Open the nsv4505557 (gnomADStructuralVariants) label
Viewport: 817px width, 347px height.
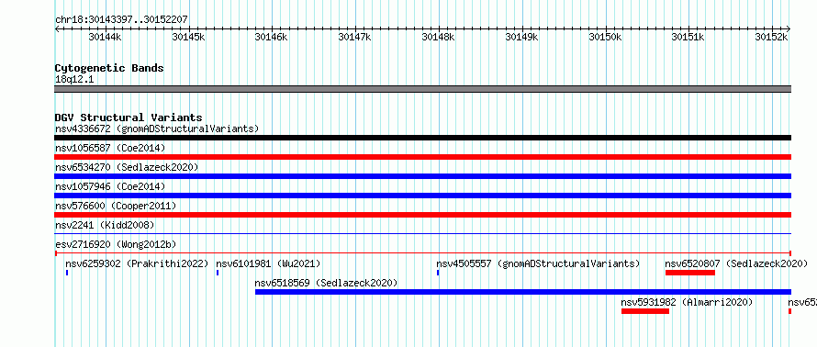point(538,263)
